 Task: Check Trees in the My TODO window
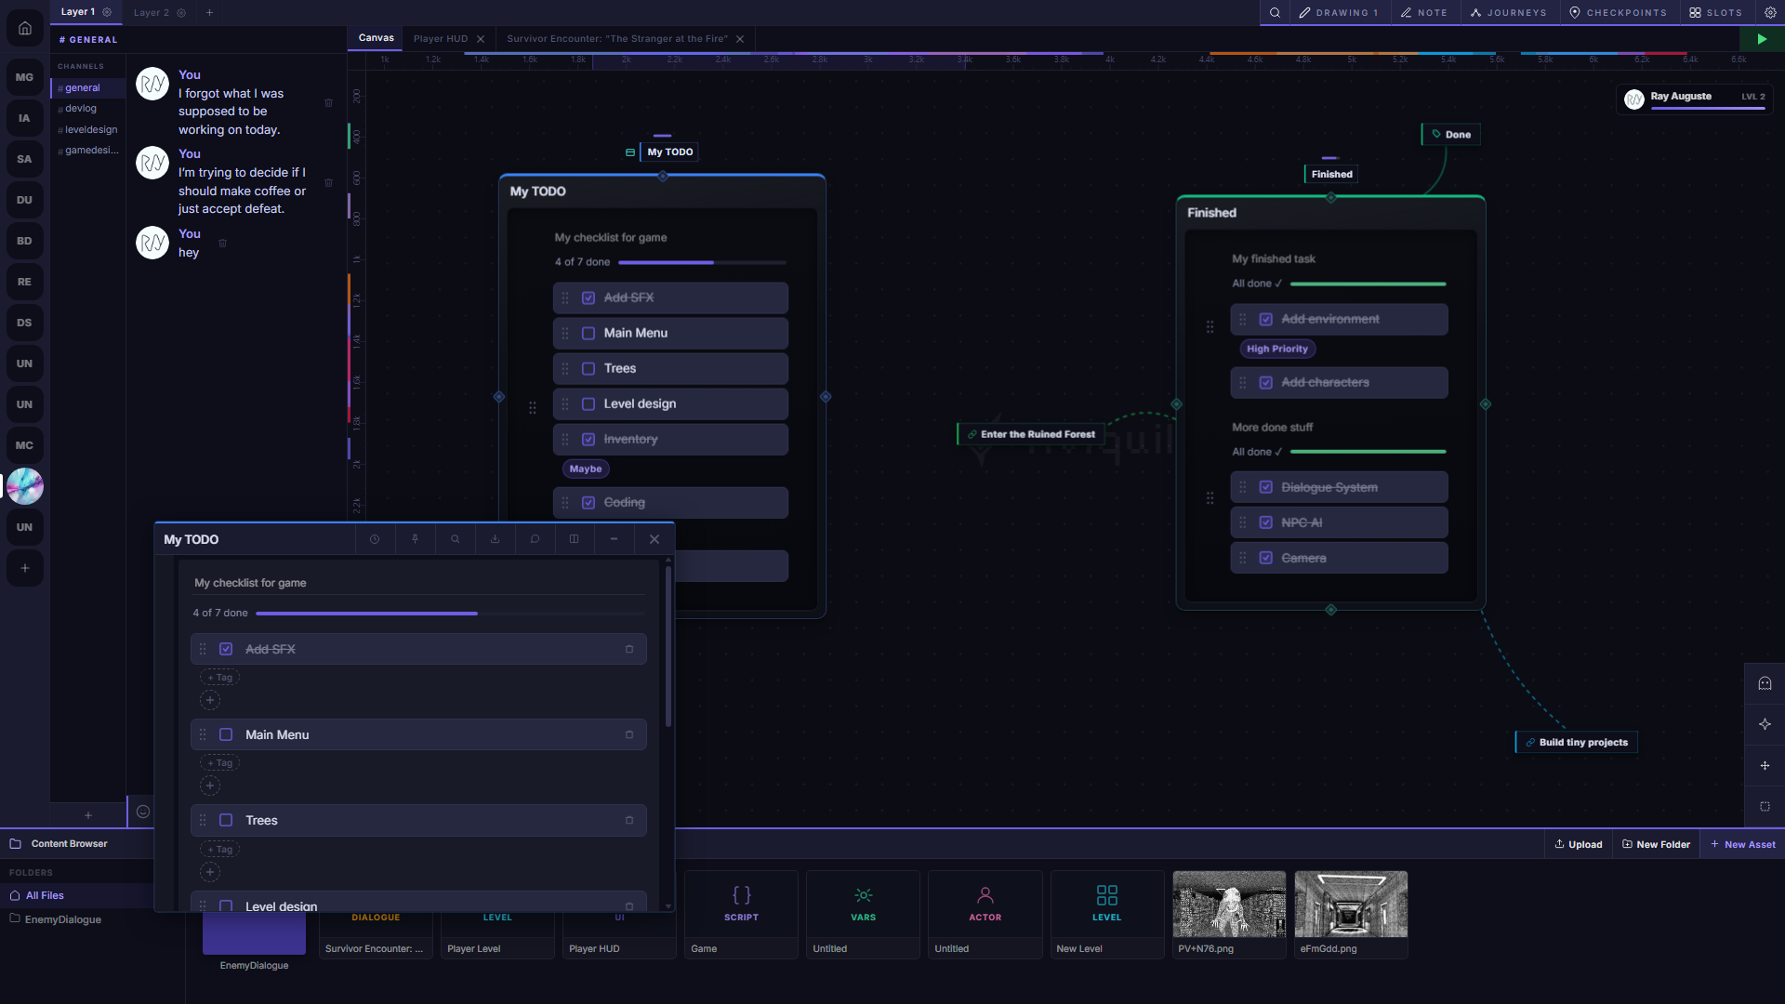(226, 821)
